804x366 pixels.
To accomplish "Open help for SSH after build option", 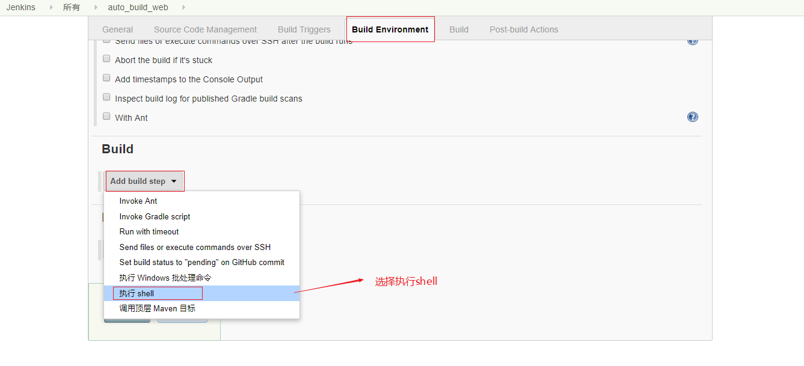I will pyautogui.click(x=693, y=41).
